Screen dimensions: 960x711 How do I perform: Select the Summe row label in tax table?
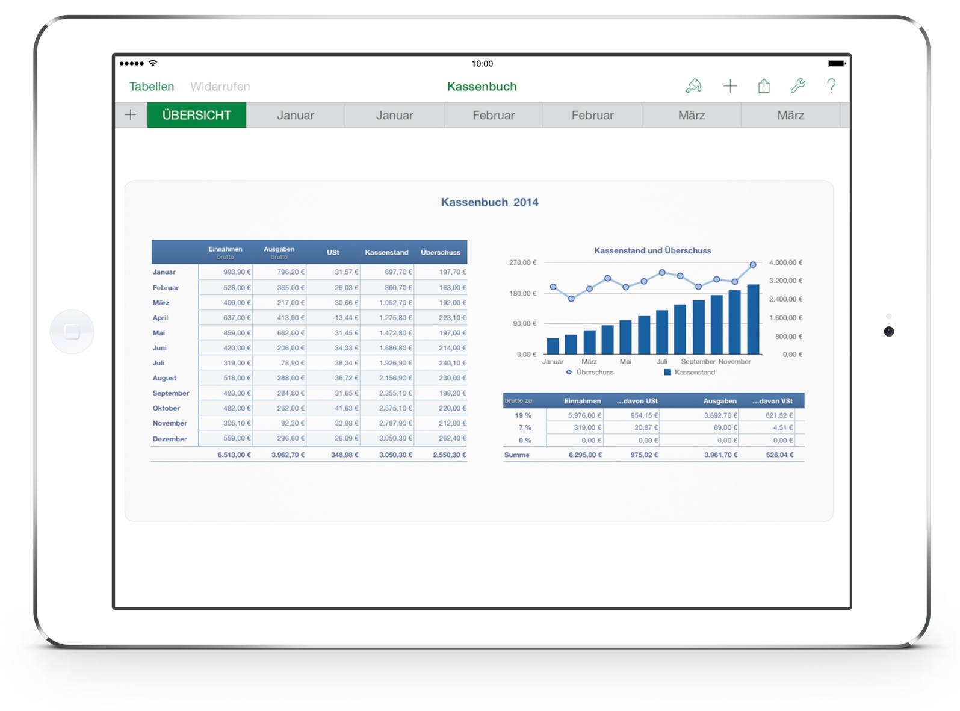click(517, 455)
